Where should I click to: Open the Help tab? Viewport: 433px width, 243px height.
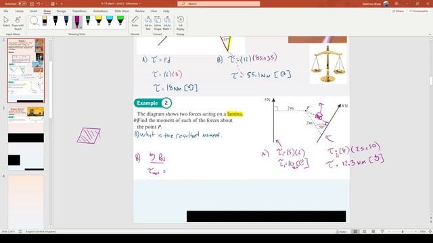click(166, 11)
